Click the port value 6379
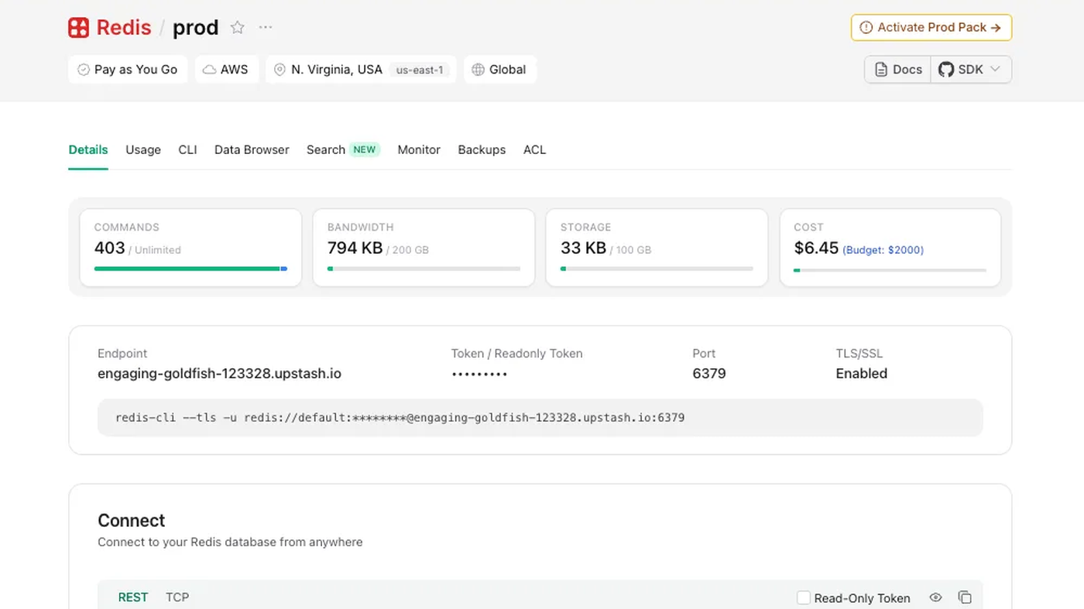Viewport: 1084px width, 609px height. click(709, 374)
